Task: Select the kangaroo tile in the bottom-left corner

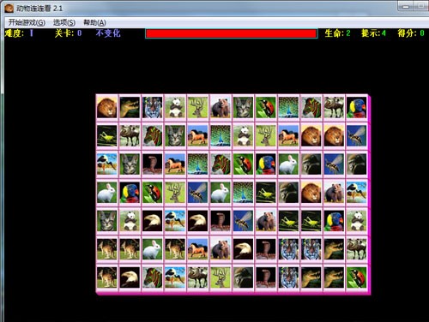Action: point(106,277)
